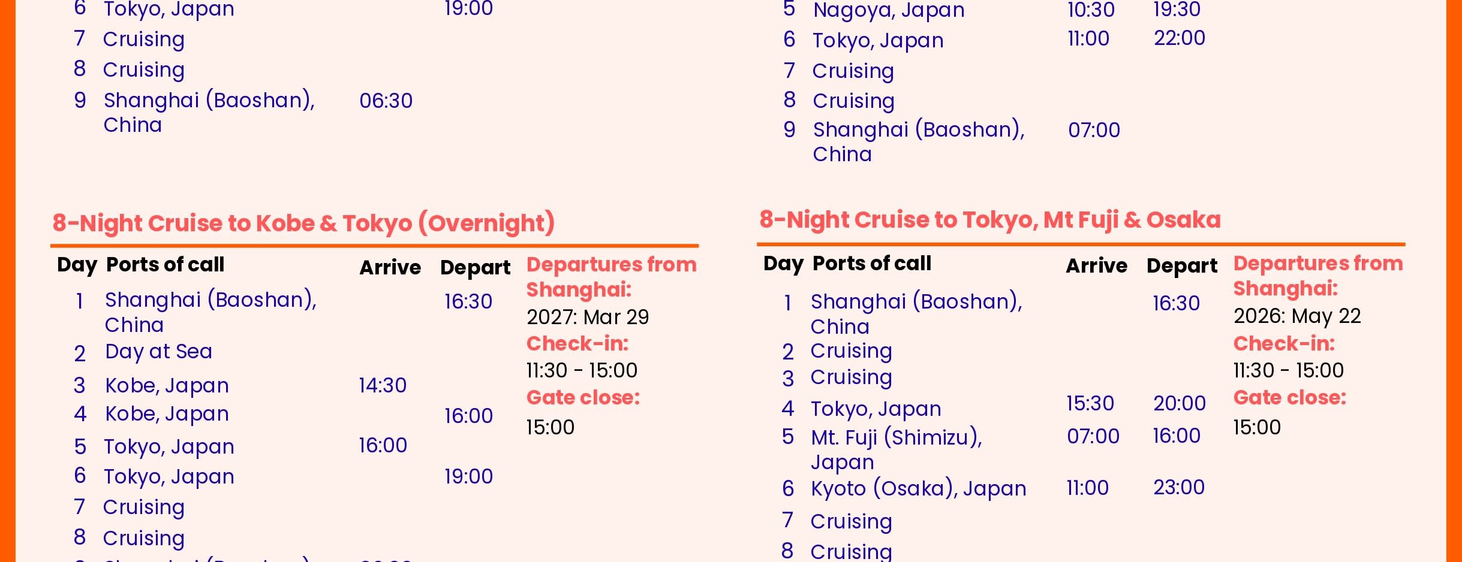Click the Kyoto (Osaka), Japan port entry
1462x562 pixels.
click(918, 488)
